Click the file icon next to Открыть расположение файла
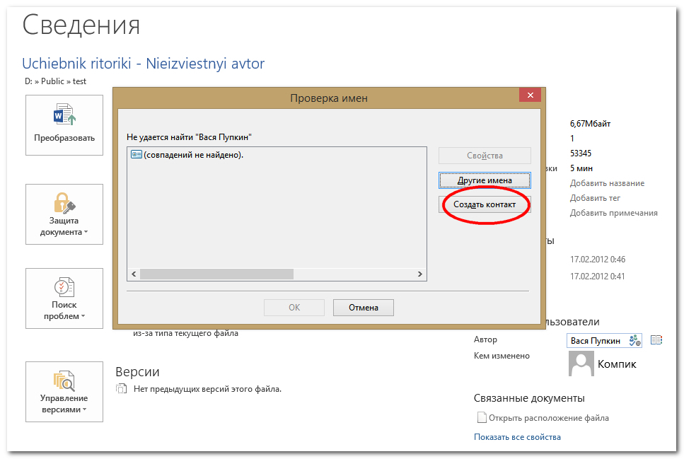684x459 pixels. pos(482,417)
